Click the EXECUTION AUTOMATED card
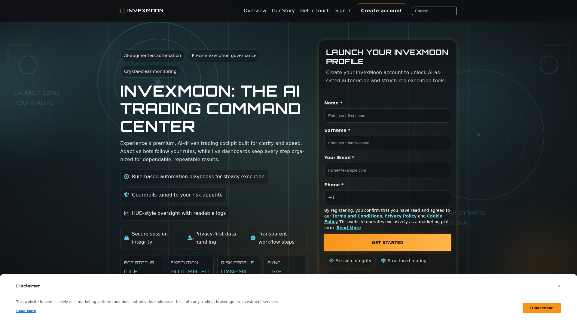The width and height of the screenshot is (577, 324). point(190,265)
